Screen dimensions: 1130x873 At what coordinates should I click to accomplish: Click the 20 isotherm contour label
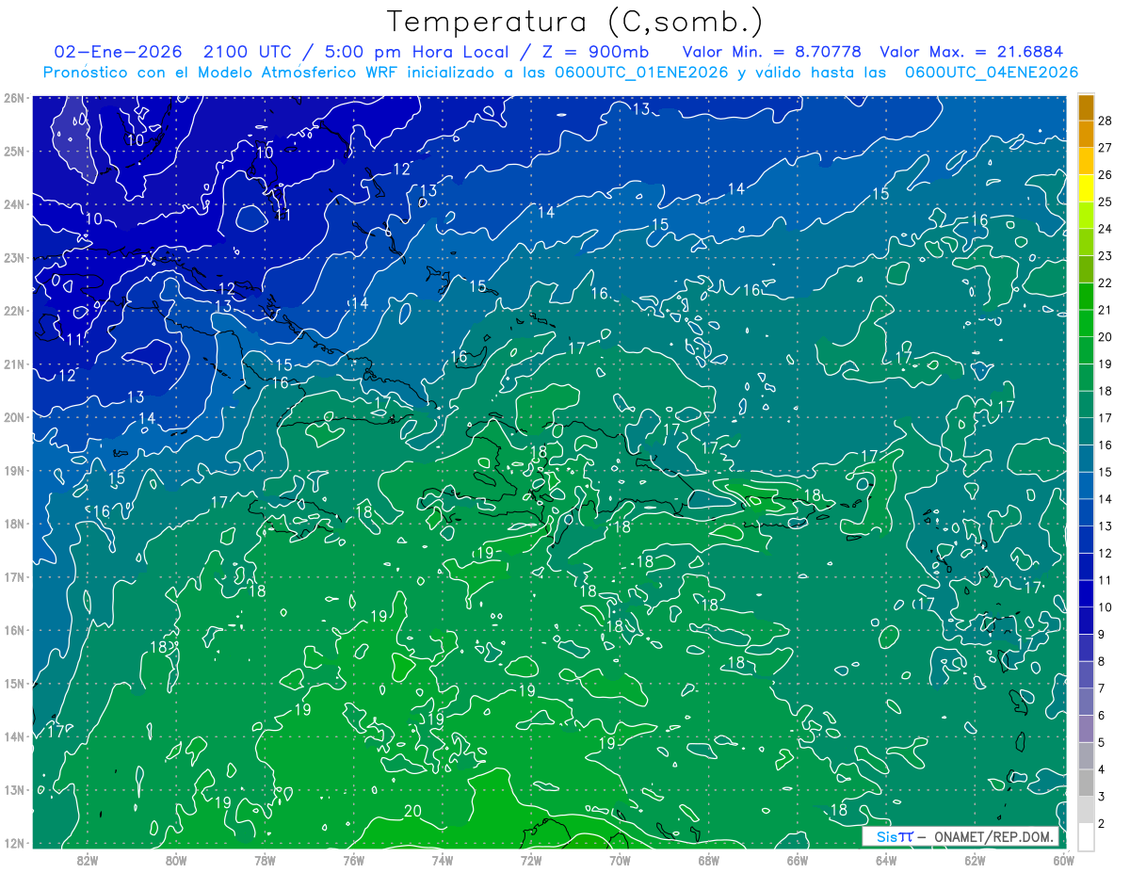412,811
